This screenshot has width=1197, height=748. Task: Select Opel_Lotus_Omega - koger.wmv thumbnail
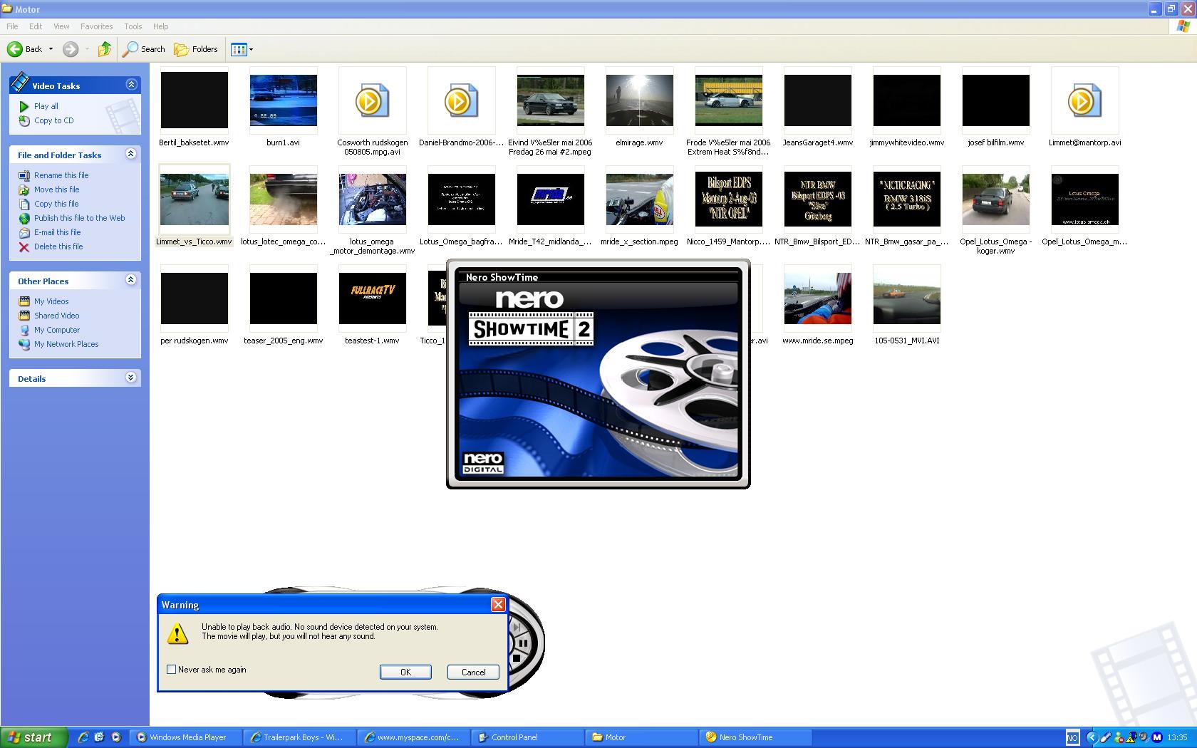point(996,199)
